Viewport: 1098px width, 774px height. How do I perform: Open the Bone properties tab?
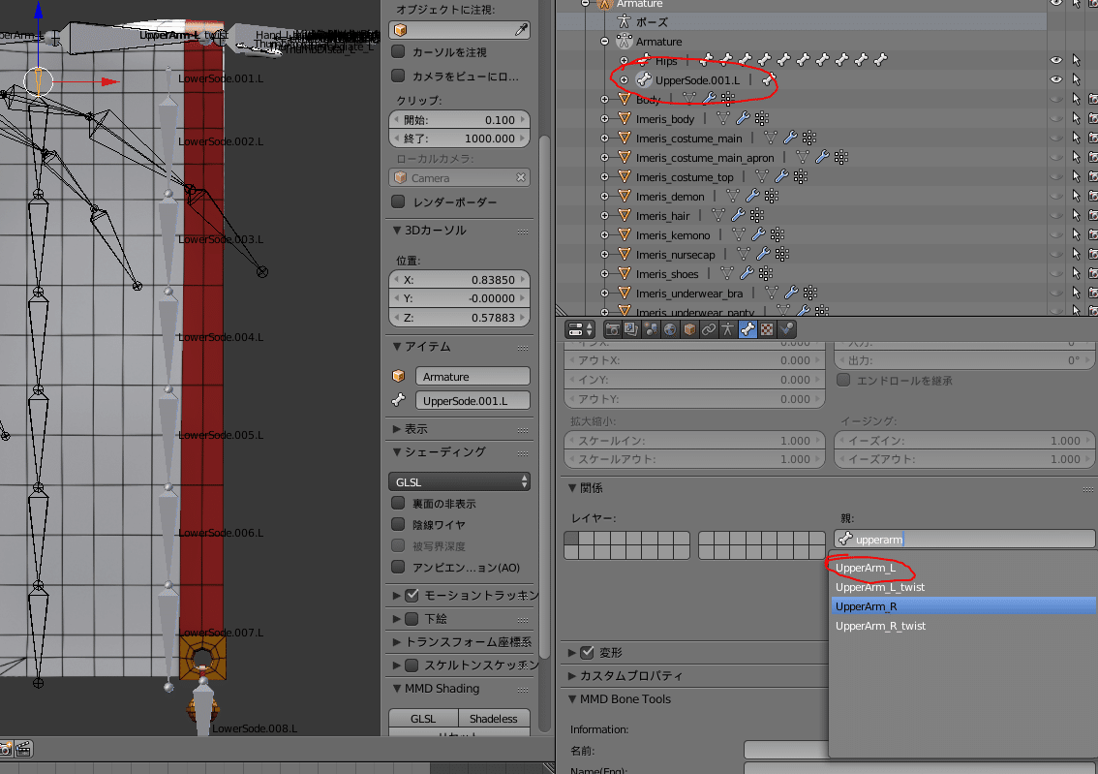[747, 329]
